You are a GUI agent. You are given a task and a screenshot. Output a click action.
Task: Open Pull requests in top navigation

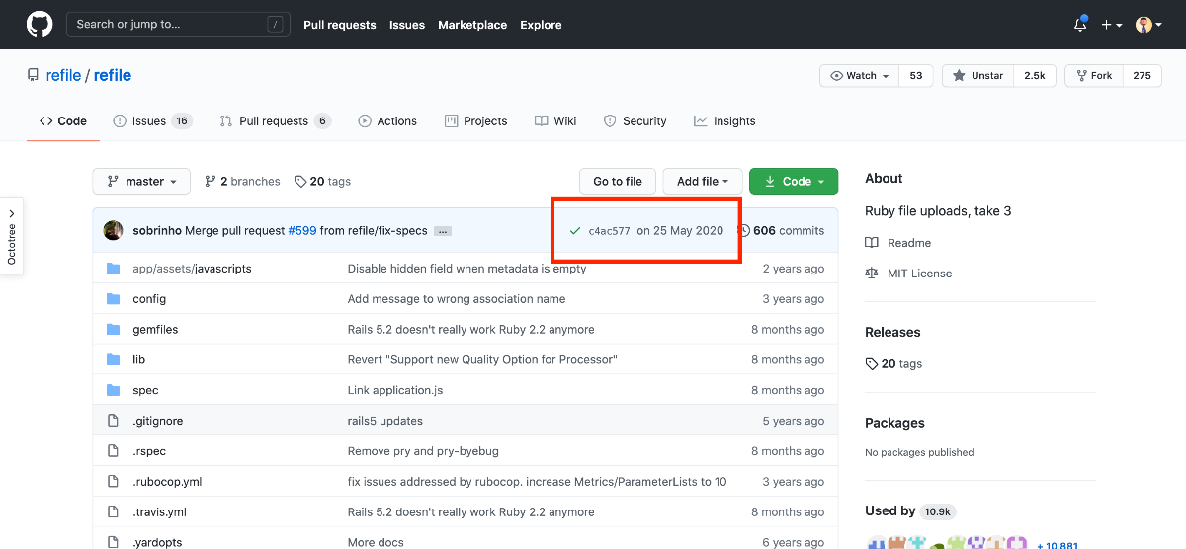click(340, 25)
